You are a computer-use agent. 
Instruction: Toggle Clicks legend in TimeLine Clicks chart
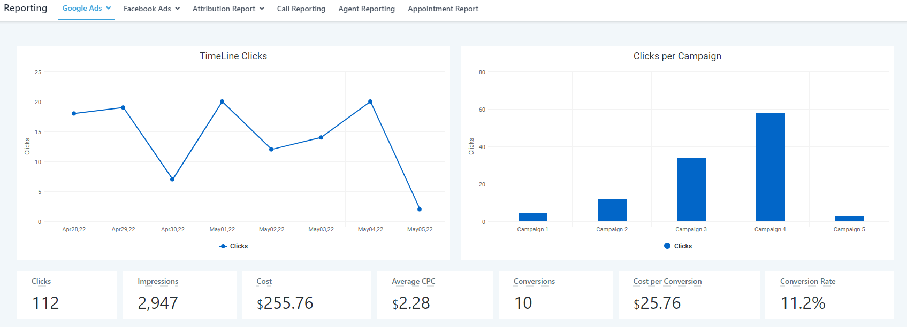tap(234, 246)
